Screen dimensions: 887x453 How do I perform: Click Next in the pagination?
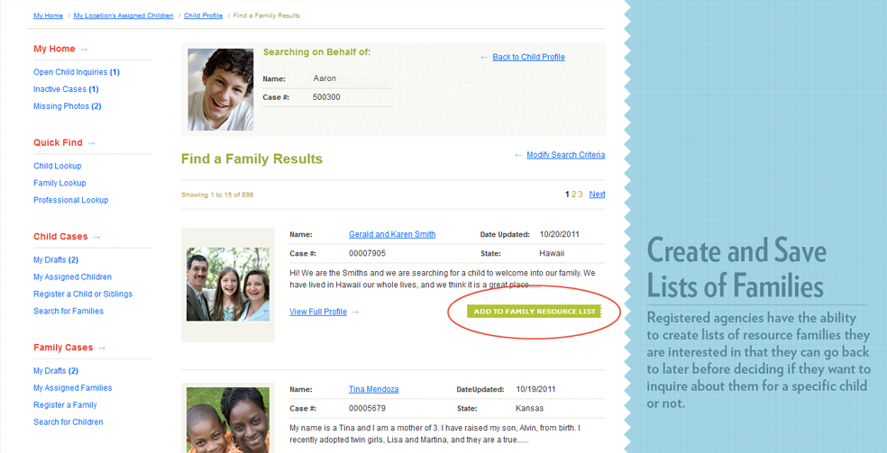pos(597,194)
